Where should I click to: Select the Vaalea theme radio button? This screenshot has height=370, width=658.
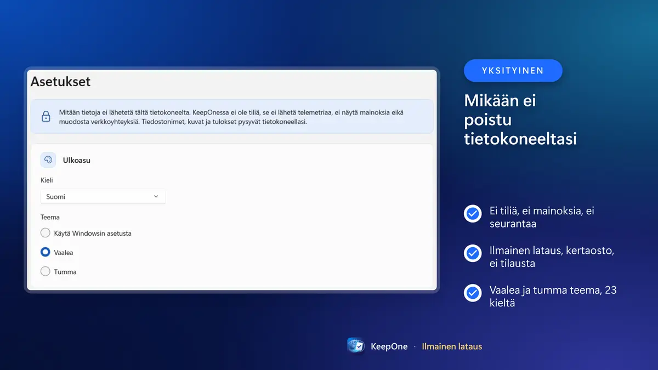pos(46,252)
